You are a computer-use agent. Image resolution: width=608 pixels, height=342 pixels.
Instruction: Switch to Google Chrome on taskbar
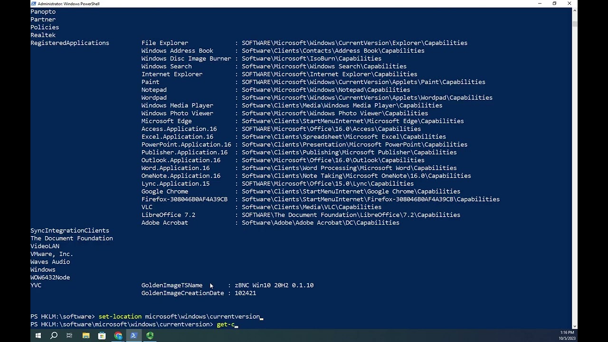coord(118,335)
